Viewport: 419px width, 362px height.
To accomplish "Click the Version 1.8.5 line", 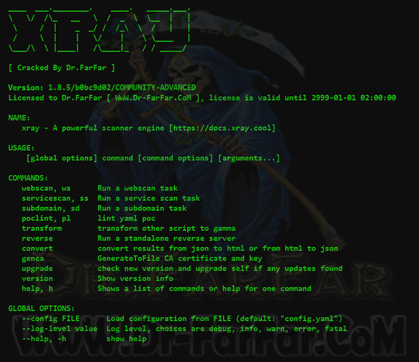I will (x=102, y=87).
